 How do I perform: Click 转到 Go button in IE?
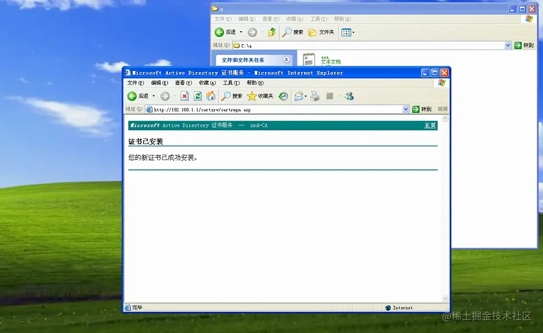tap(422, 110)
